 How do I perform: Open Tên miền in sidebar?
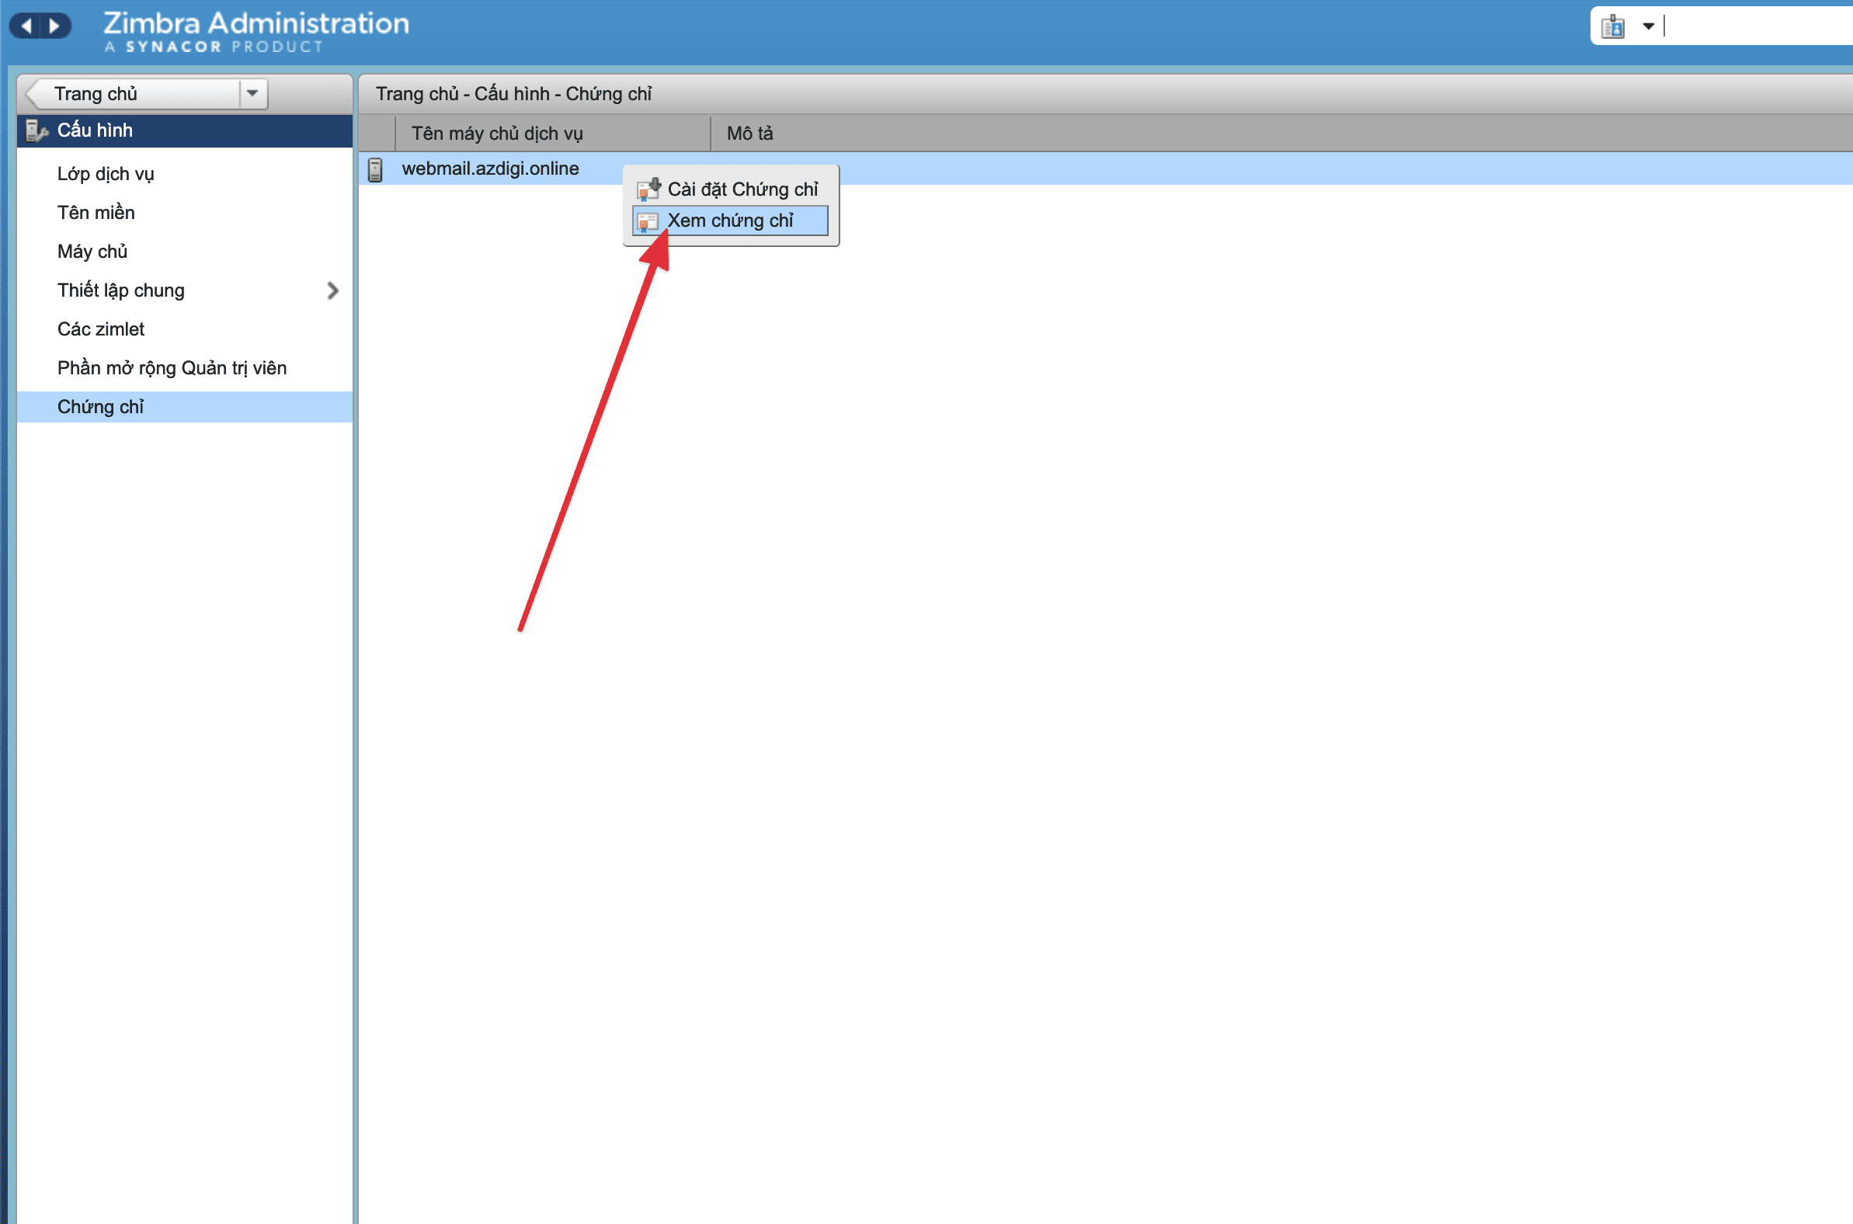point(96,212)
